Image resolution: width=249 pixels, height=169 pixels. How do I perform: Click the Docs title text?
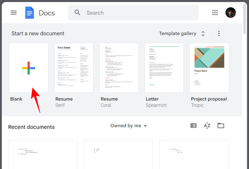coord(47,13)
